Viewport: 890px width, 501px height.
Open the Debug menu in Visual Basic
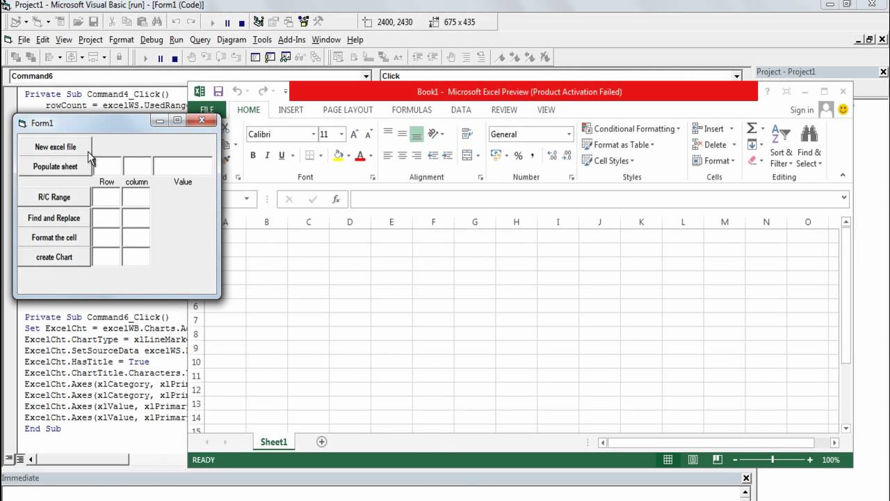click(x=152, y=40)
